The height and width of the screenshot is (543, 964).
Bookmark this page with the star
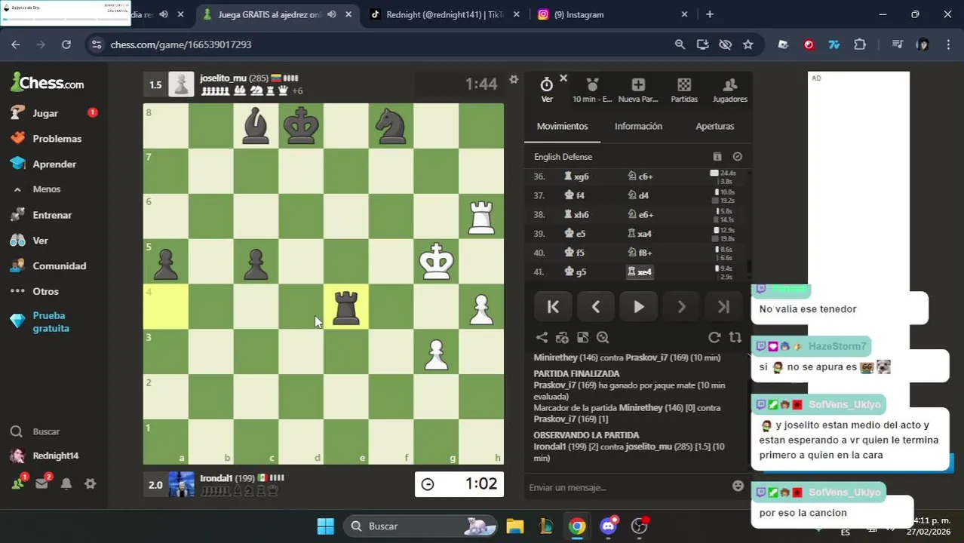(748, 44)
